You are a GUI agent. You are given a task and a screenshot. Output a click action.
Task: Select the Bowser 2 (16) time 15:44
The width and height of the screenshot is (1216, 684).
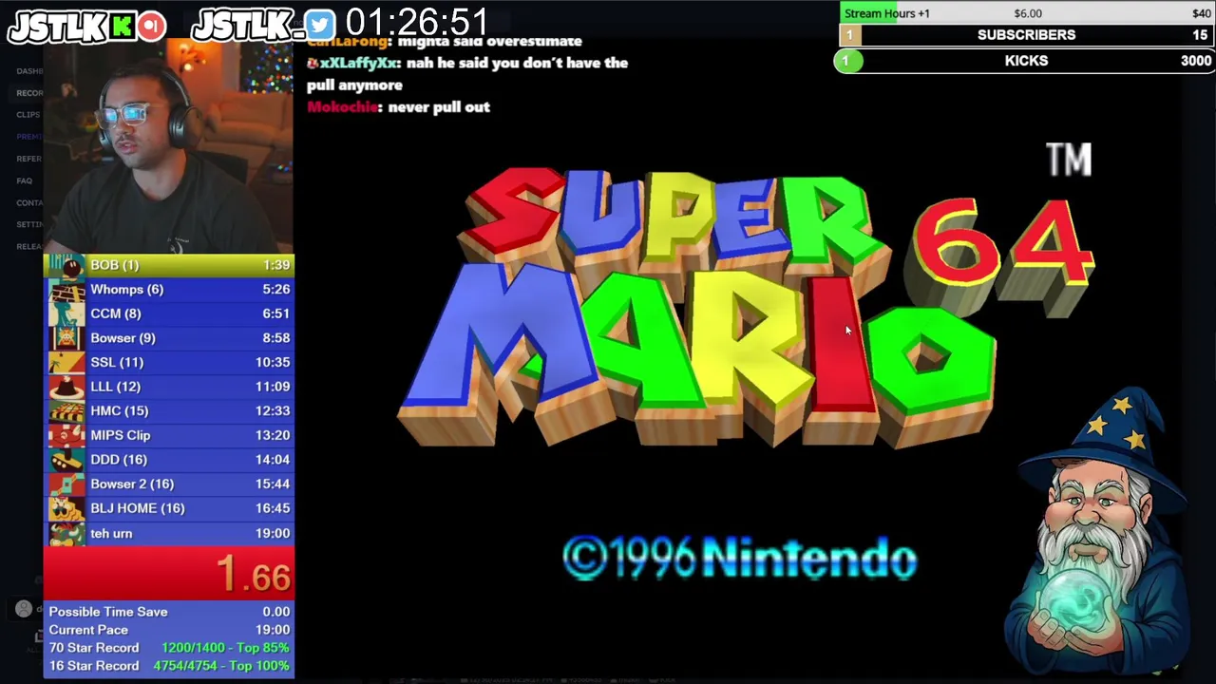click(x=273, y=484)
